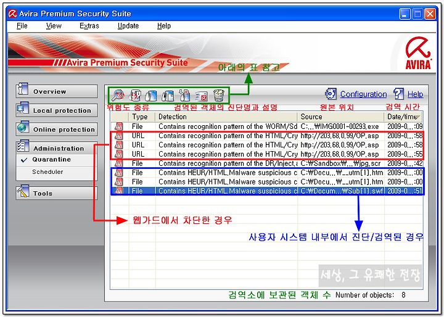Click the URL type cell in the :55 row
The width and height of the screenshot is (444, 317).
click(138, 154)
